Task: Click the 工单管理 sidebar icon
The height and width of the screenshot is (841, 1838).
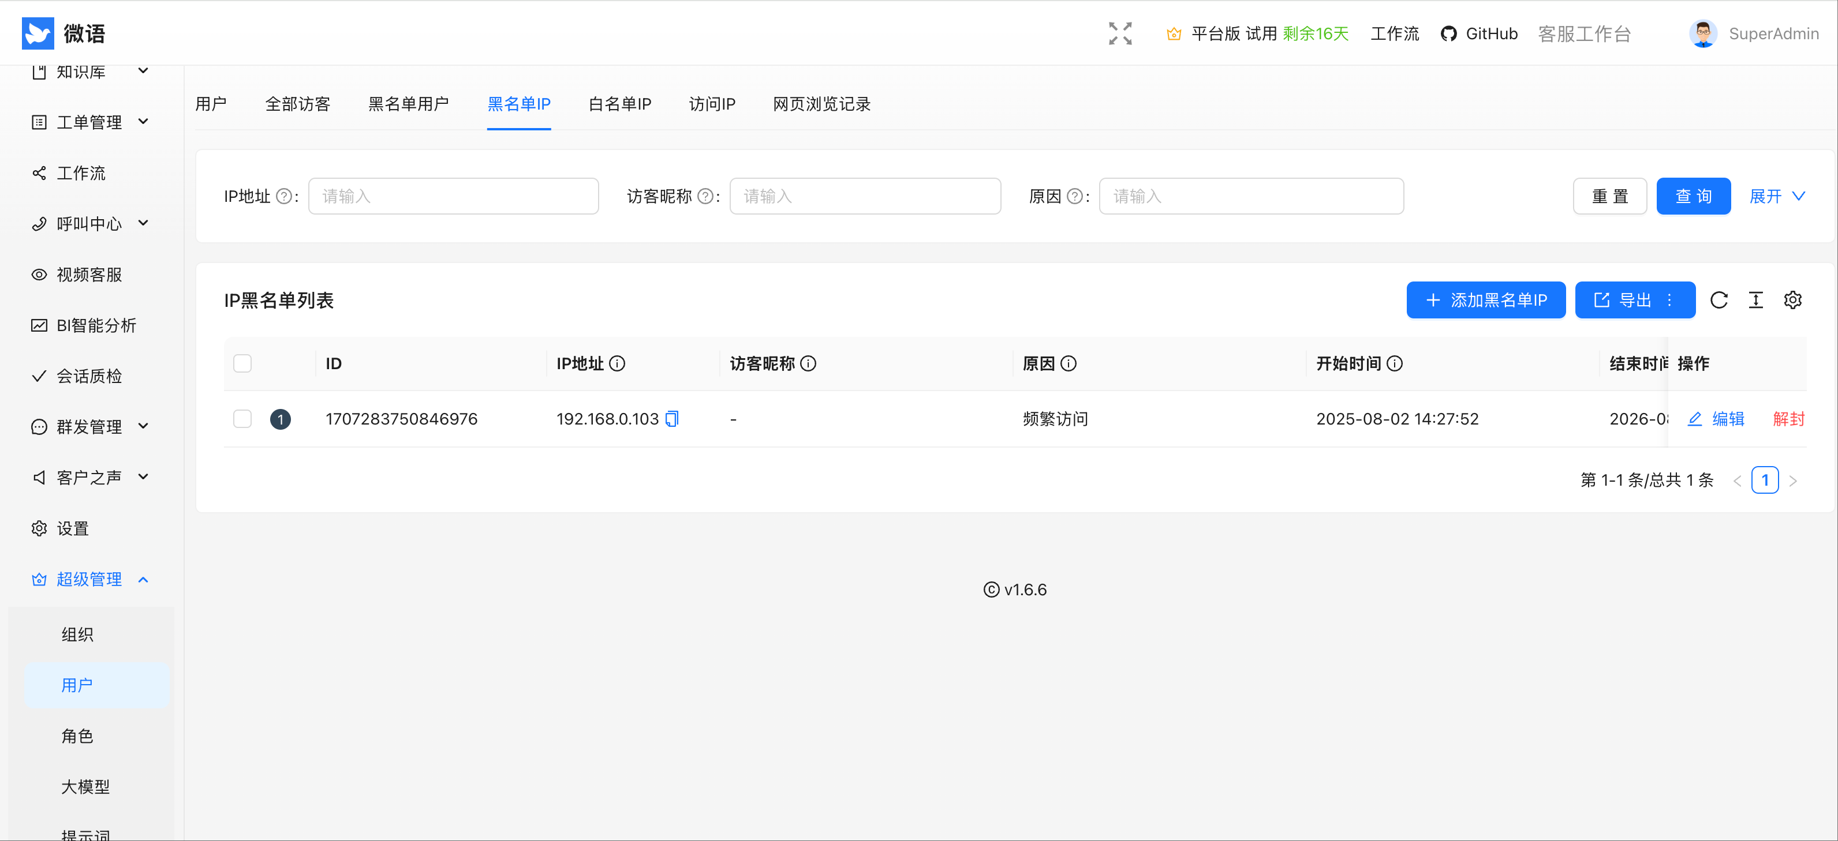Action: click(39, 123)
